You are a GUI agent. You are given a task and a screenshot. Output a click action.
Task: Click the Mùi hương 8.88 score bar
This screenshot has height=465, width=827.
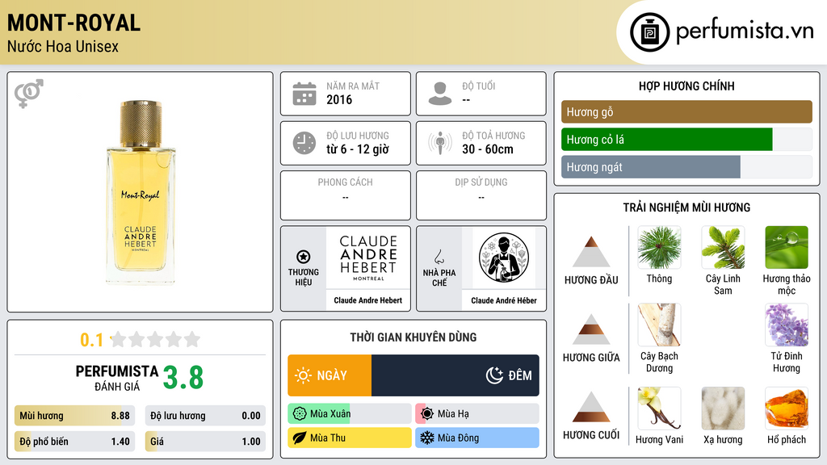[75, 416]
